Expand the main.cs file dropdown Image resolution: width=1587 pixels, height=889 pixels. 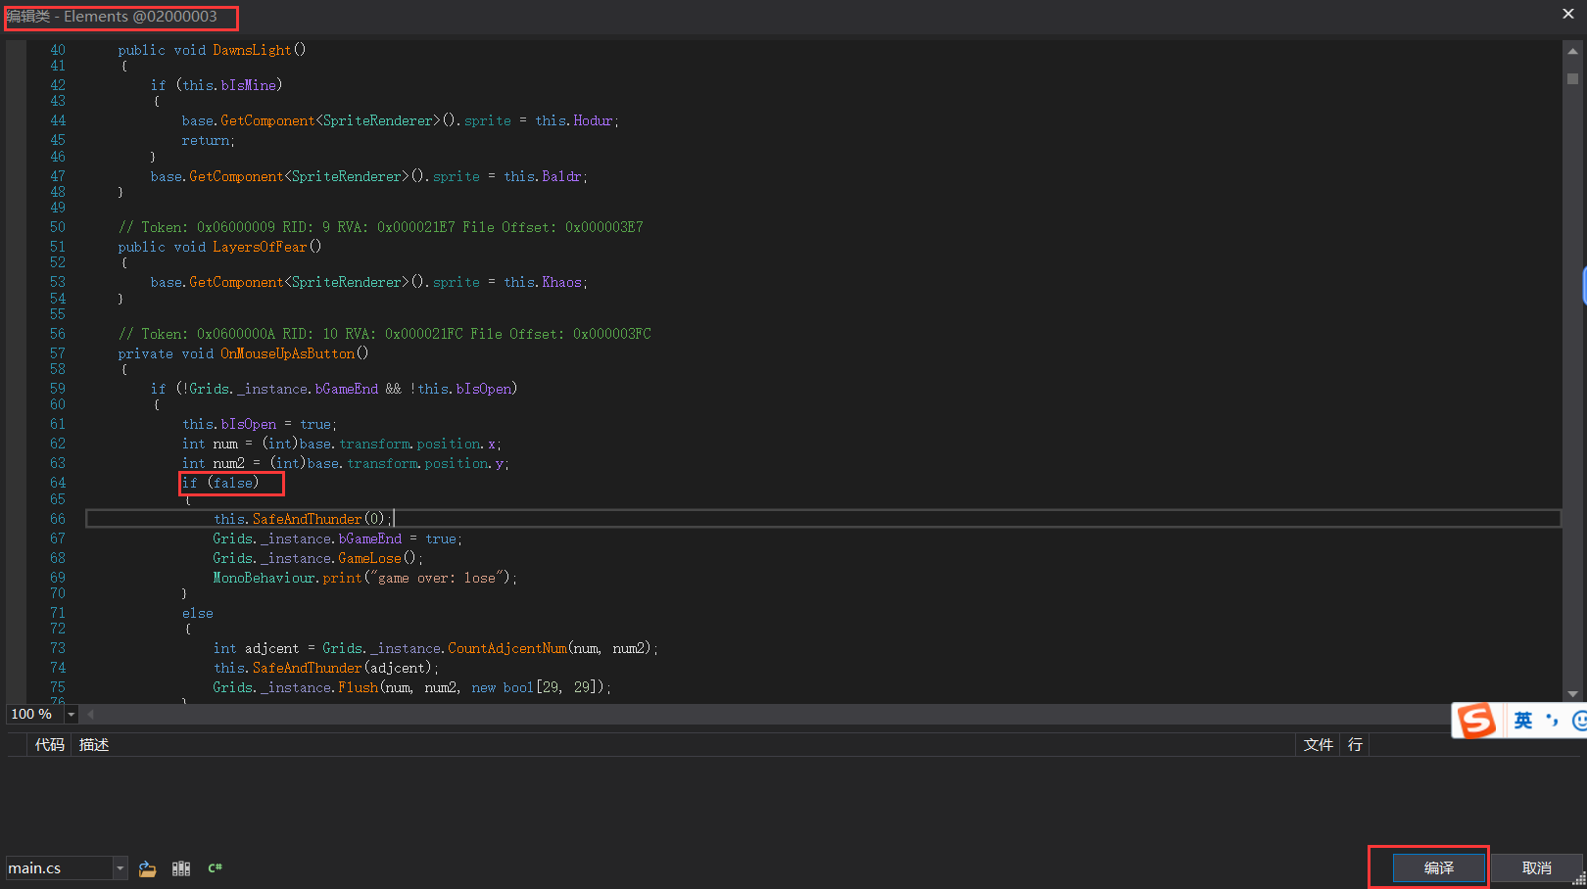point(120,867)
